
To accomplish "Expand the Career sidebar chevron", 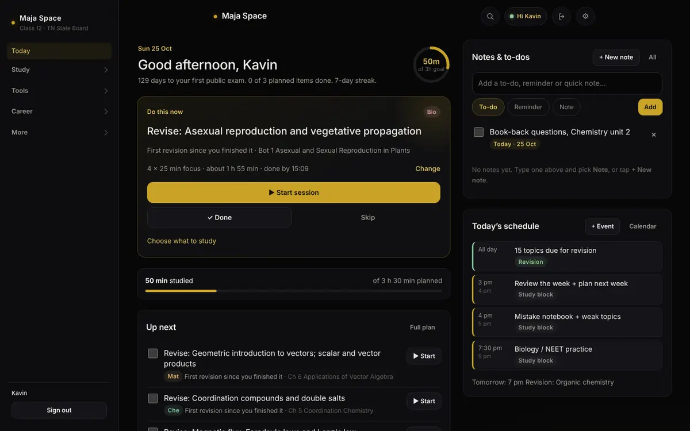I will click(106, 111).
